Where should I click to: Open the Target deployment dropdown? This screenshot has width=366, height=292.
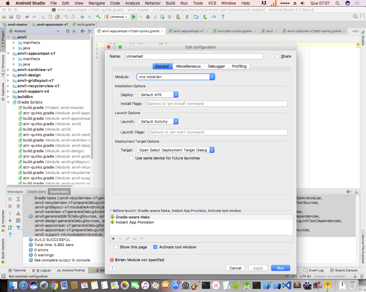click(176, 150)
